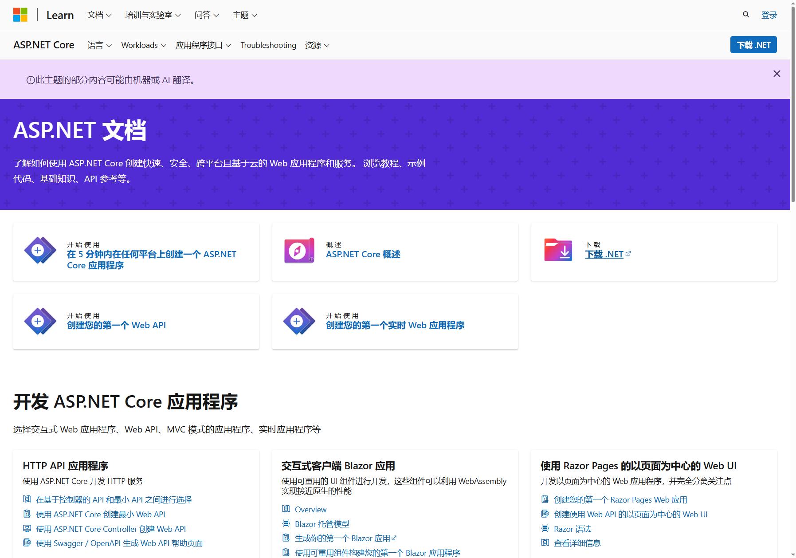Click icon beside 使用 ASP.NET Core 创建最小 Web API
This screenshot has height=558, width=796.
coord(27,514)
